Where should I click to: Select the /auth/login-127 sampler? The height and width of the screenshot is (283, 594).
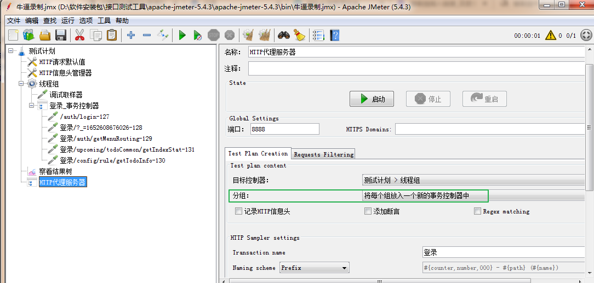coord(84,117)
